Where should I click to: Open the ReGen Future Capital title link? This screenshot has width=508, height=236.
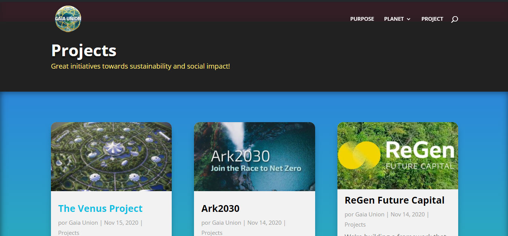(395, 200)
